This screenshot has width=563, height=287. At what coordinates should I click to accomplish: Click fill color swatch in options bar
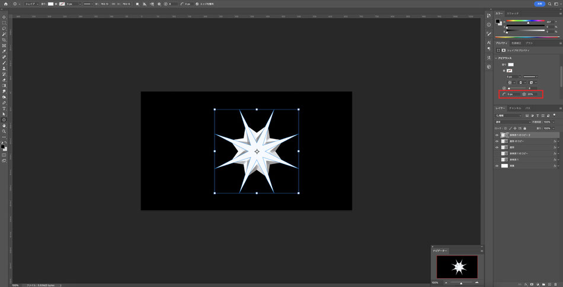[x=50, y=4]
